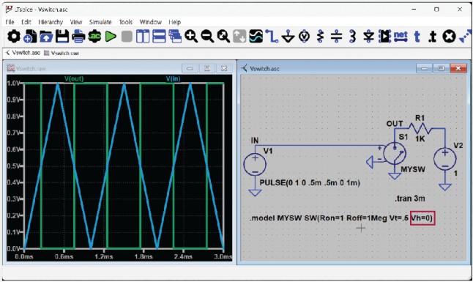This screenshot has height=282, width=473.
Task: Click the Run simulation play icon
Action: pos(111,37)
